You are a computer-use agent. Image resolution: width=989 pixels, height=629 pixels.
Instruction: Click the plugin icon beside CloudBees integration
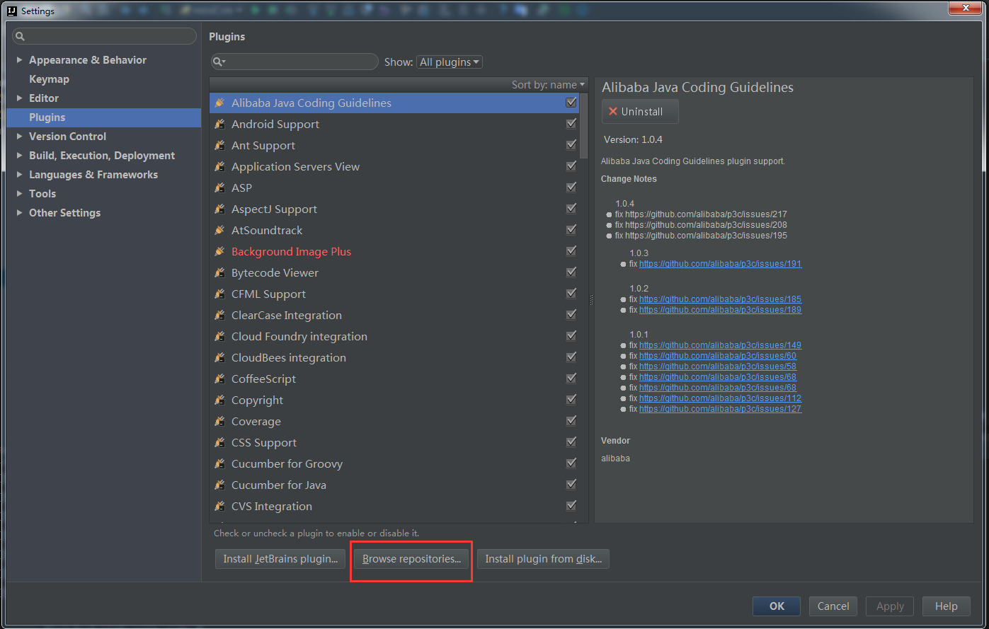[219, 357]
